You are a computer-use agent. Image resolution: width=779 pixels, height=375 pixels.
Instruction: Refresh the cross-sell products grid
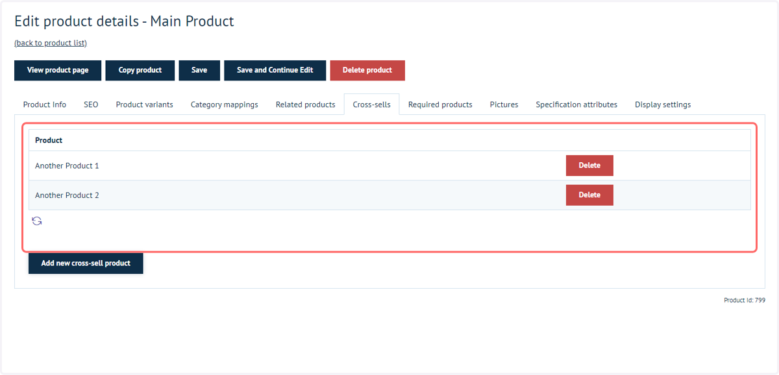[x=37, y=221]
